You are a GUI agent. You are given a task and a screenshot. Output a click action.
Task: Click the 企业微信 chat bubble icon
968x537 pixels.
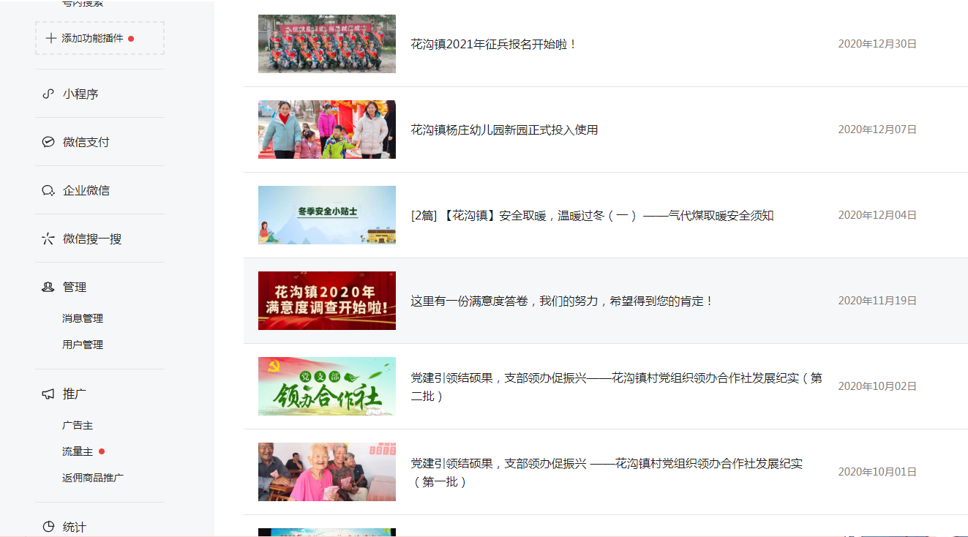[48, 190]
